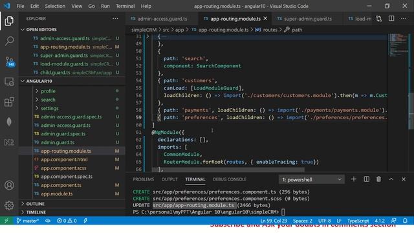The height and width of the screenshot is (233, 414).
Task: Open errors and warnings count in status bar
Action: [x=67, y=221]
